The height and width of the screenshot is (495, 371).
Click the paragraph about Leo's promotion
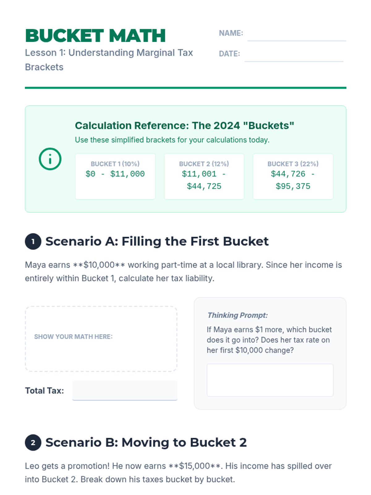click(178, 472)
